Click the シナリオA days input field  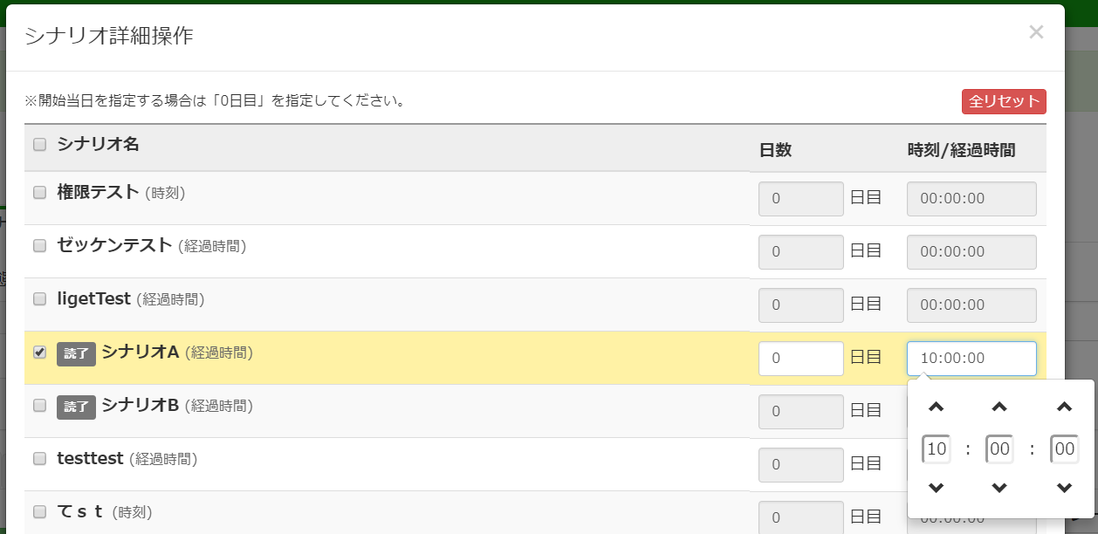click(801, 359)
